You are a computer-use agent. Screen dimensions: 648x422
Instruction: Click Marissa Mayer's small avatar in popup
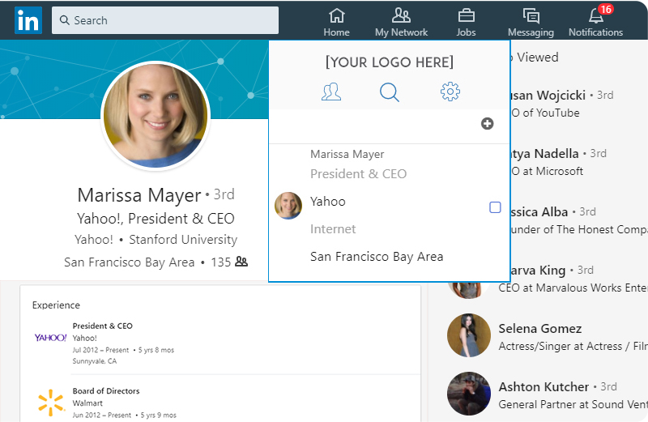point(288,206)
